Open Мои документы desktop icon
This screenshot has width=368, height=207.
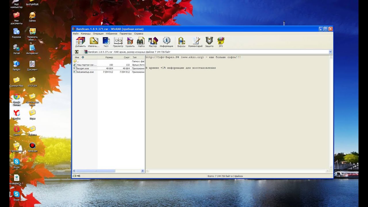coord(16,18)
